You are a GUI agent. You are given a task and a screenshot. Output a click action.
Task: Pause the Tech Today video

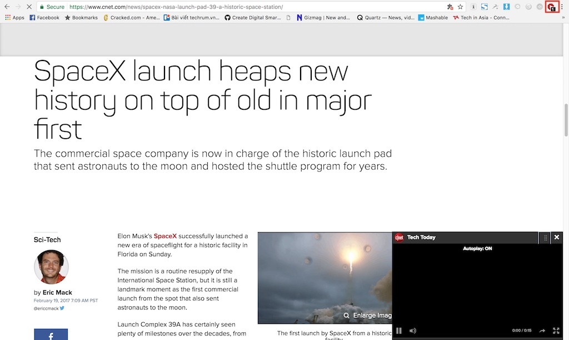399,331
